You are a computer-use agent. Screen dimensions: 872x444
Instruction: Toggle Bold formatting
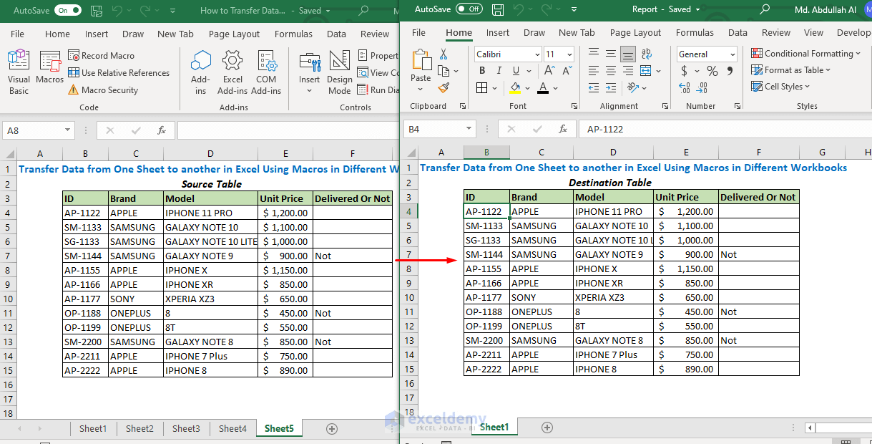(482, 71)
